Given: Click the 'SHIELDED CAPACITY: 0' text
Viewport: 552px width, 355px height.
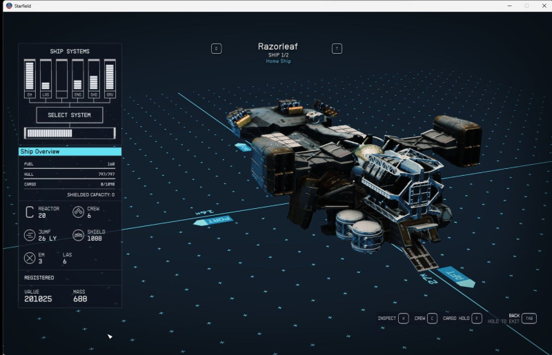Looking at the screenshot, I should click(91, 194).
